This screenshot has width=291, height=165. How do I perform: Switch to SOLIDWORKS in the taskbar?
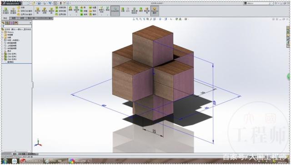coord(32,161)
